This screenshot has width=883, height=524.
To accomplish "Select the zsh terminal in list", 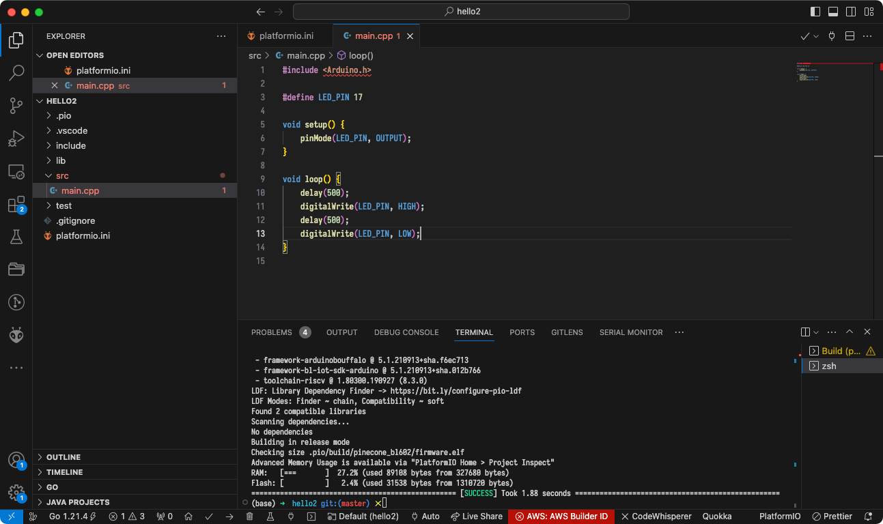I will [x=842, y=366].
